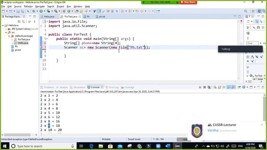Click the Search flashlight toolbar icon
Screen dimensions: 267x150
pyautogui.click(x=86, y=11)
